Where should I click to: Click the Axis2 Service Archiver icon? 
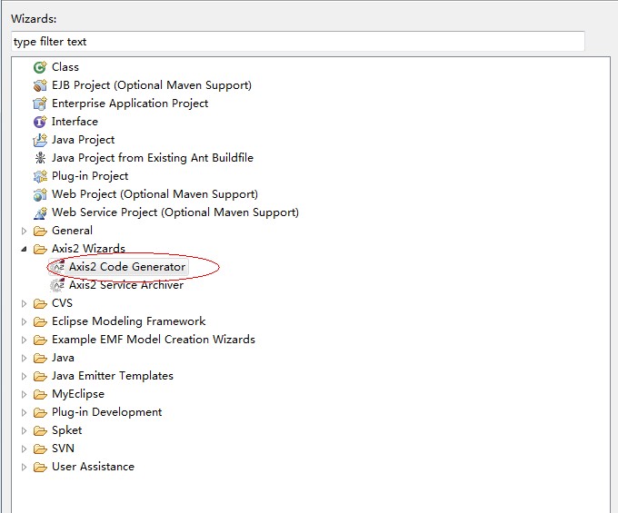tap(57, 285)
